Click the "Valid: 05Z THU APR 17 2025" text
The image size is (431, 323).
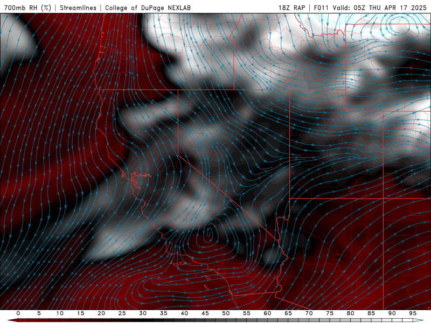pos(380,8)
